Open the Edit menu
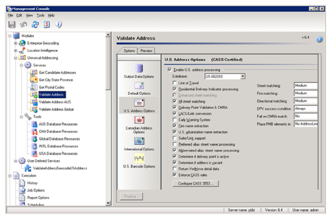The height and width of the screenshot is (221, 331). (x=19, y=16)
